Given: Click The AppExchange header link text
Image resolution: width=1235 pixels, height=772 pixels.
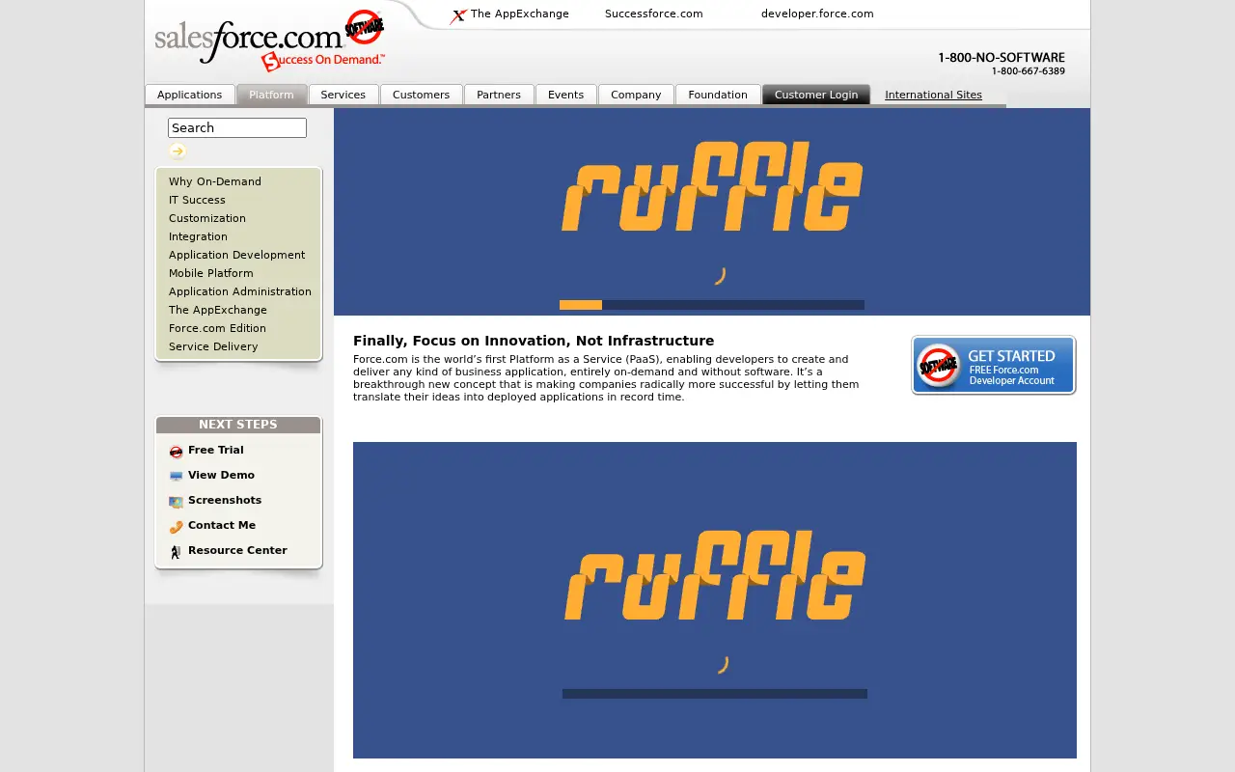Looking at the screenshot, I should [x=520, y=14].
